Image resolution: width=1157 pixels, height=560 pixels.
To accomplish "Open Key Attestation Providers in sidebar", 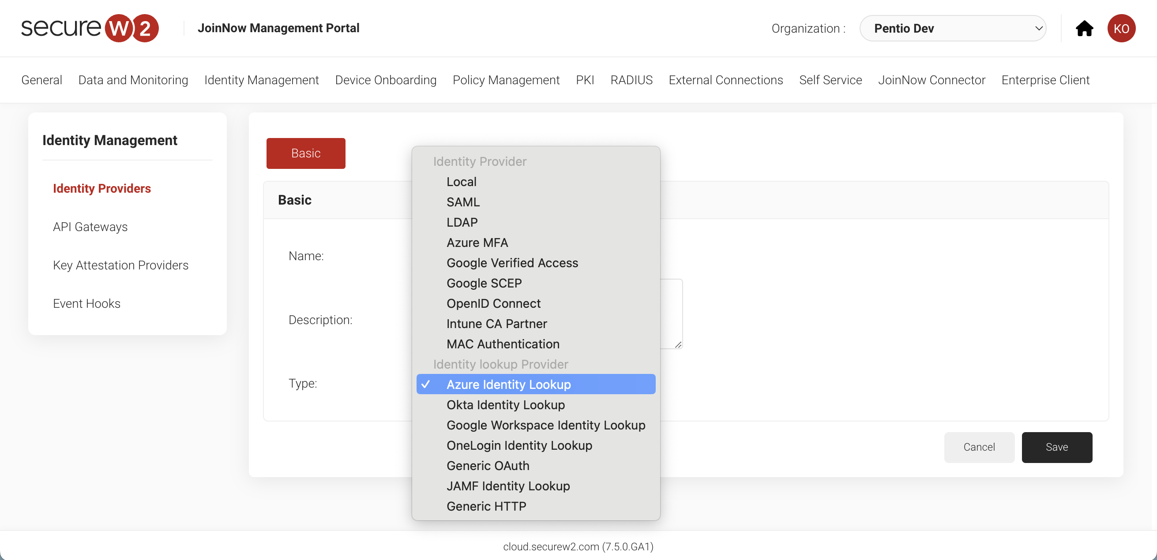I will [120, 265].
